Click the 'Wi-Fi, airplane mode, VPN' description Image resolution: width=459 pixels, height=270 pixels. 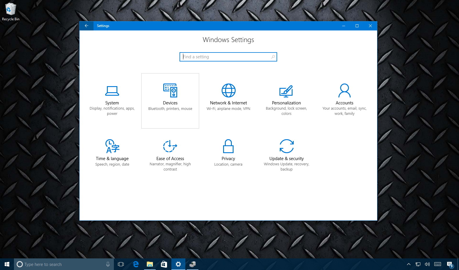228,109
